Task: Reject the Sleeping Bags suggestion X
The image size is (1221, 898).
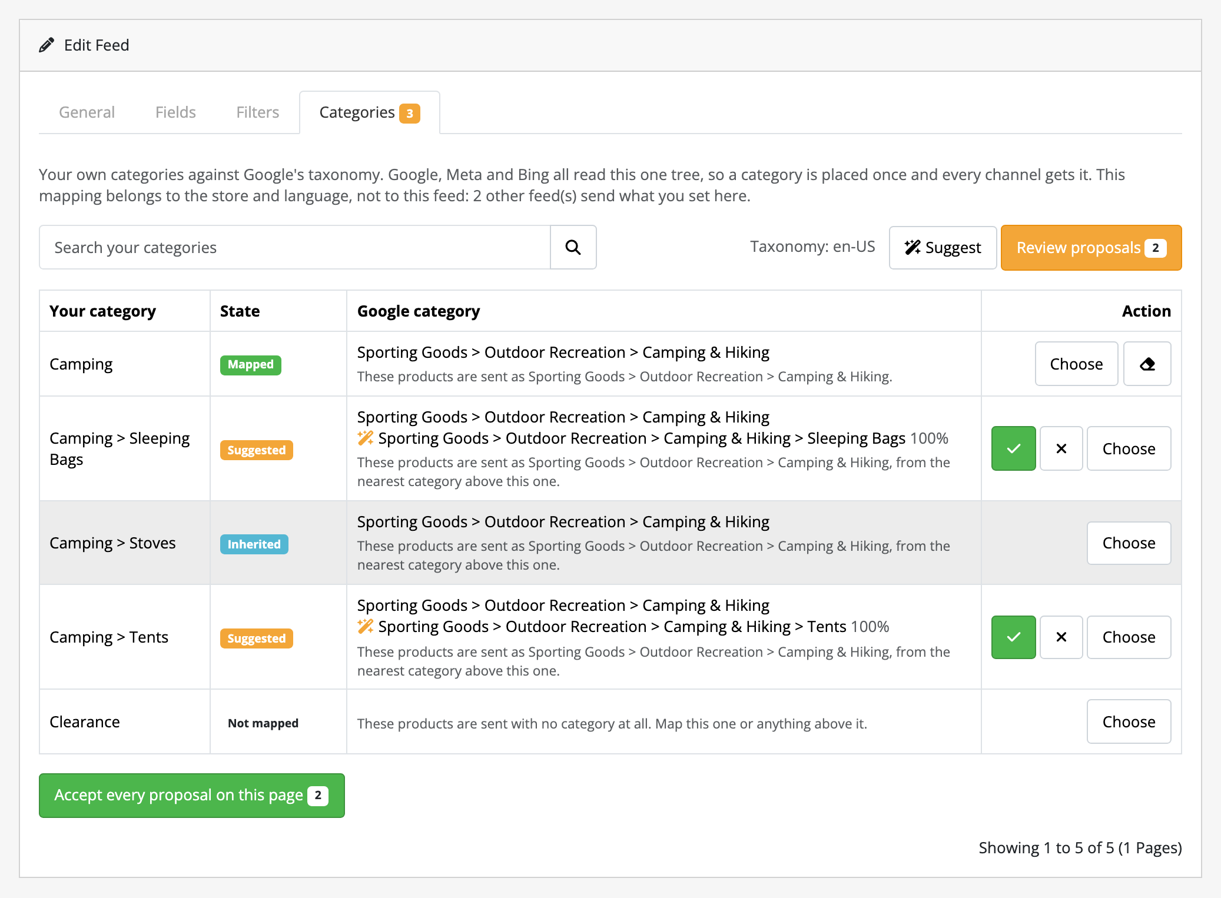Action: point(1061,448)
